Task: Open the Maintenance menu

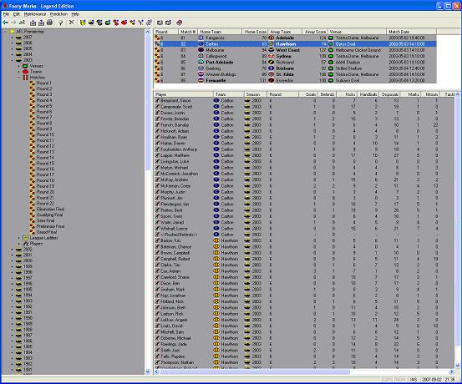Action: coord(35,14)
